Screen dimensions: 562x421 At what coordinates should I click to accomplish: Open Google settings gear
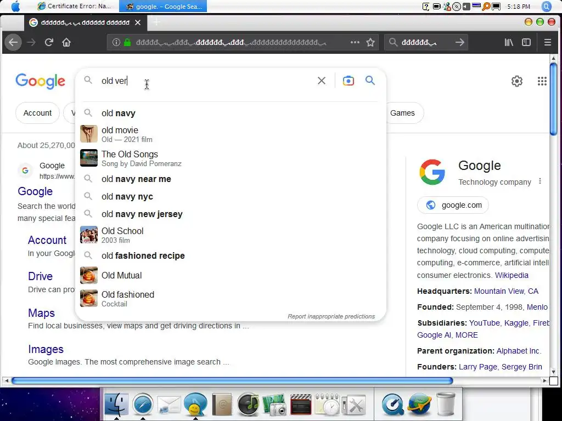tap(516, 81)
